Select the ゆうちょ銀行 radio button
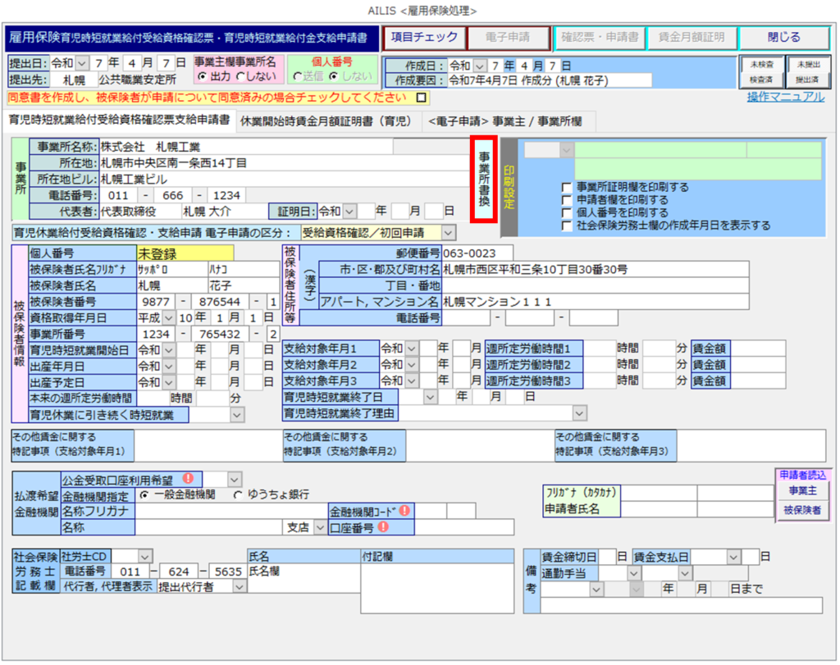Screen dimensions: 840x665 [x=239, y=494]
